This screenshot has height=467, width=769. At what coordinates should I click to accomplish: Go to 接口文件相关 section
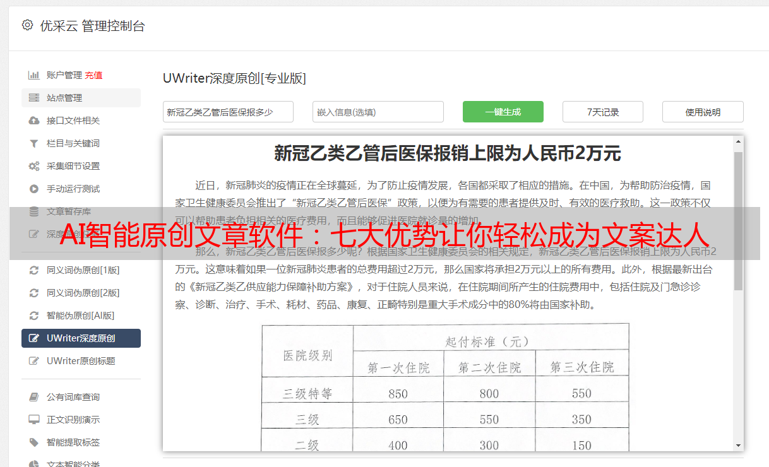pyautogui.click(x=81, y=121)
